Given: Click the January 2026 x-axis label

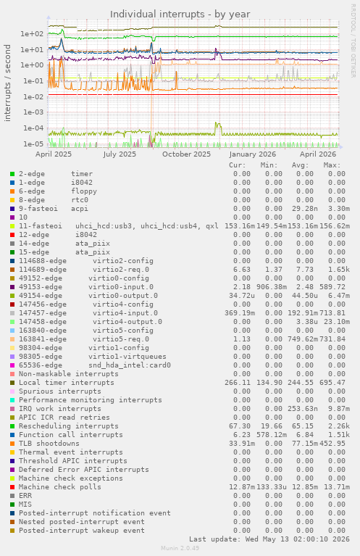Looking at the screenshot, I should [x=252, y=154].
